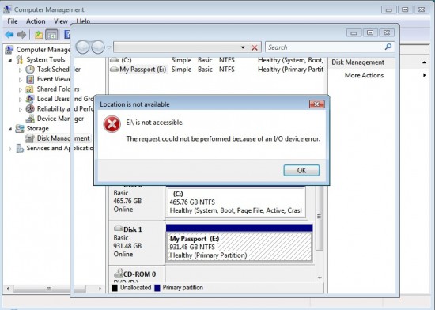This screenshot has height=310, width=435.
Task: Expand Services and Applications node
Action: (x=10, y=149)
